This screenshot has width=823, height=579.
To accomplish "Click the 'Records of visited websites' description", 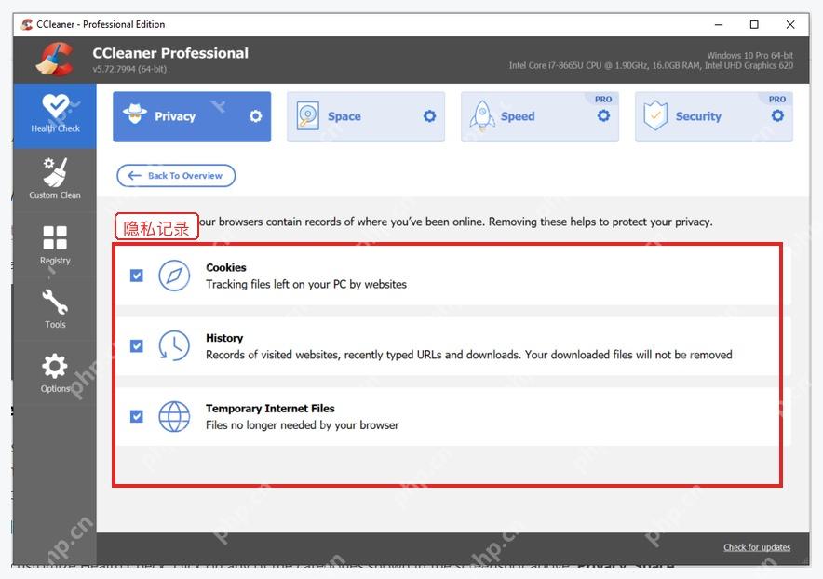I will point(468,355).
